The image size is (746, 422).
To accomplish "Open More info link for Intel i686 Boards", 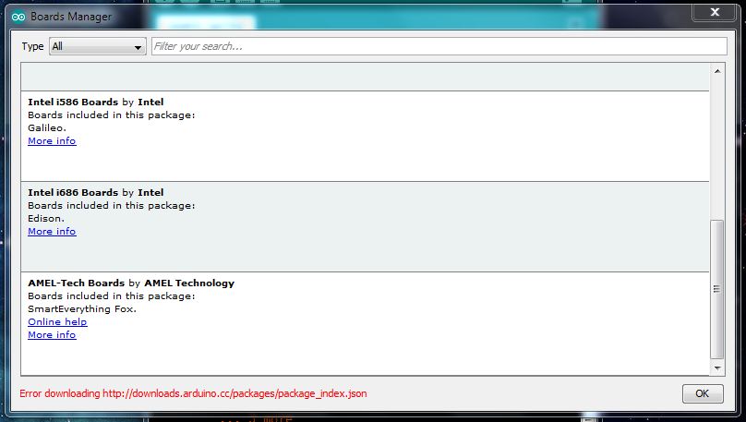I will pyautogui.click(x=52, y=231).
